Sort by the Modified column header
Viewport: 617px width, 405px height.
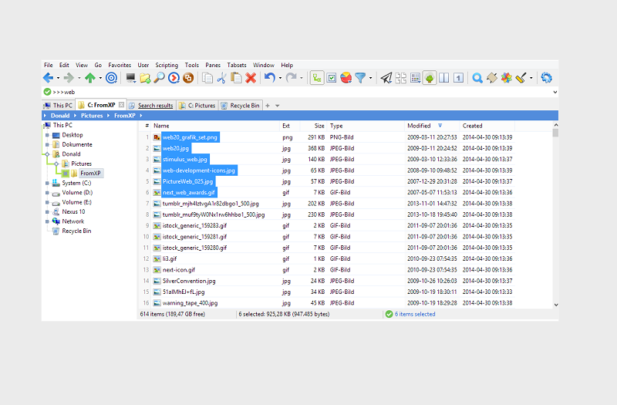(420, 125)
